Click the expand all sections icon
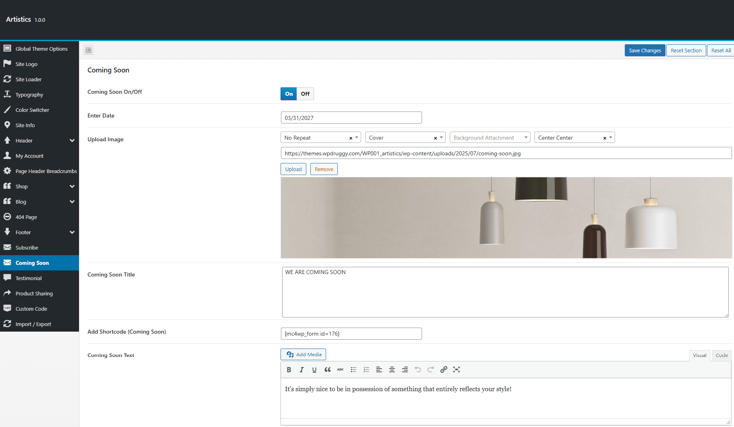This screenshot has height=427, width=734. coord(89,50)
